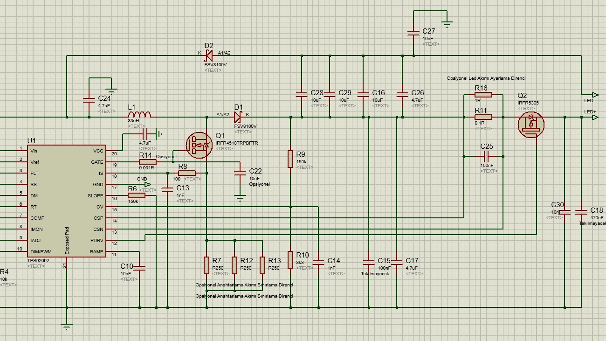Click the LED+ output terminal arrow

(595, 117)
